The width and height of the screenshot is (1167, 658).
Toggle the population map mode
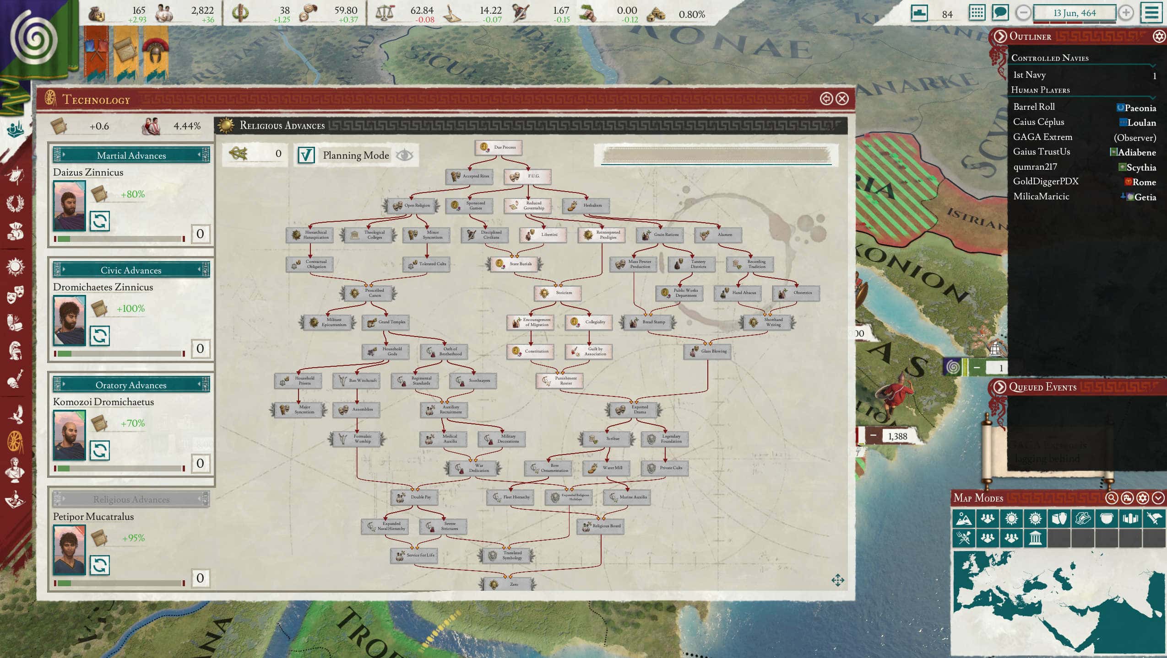click(988, 519)
